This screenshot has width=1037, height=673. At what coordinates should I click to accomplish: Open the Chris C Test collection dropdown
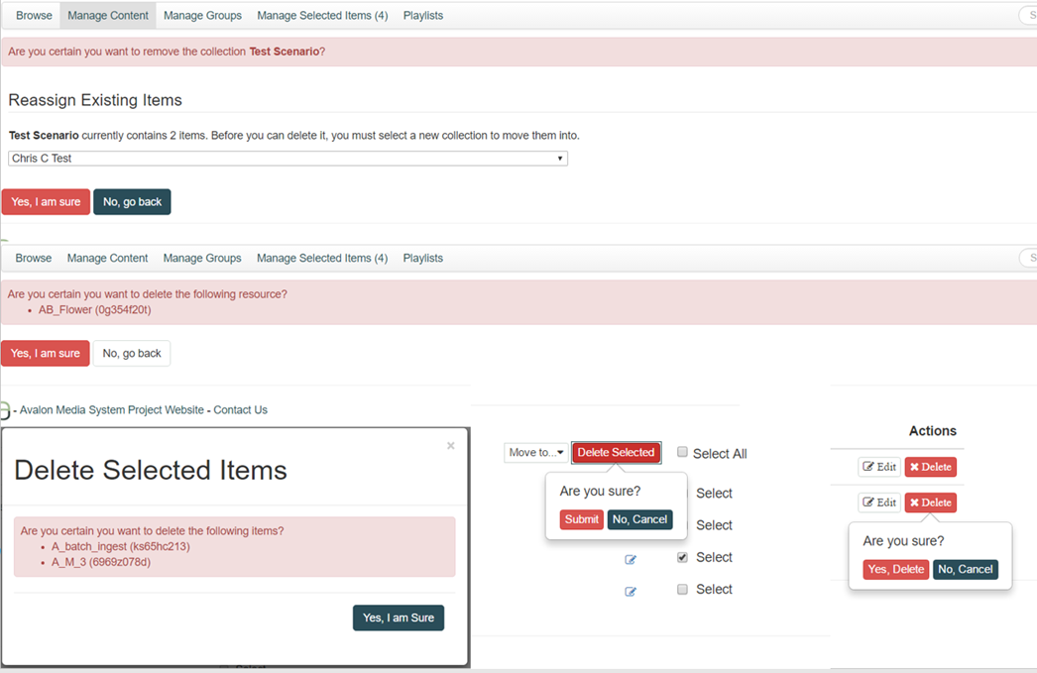click(x=288, y=158)
